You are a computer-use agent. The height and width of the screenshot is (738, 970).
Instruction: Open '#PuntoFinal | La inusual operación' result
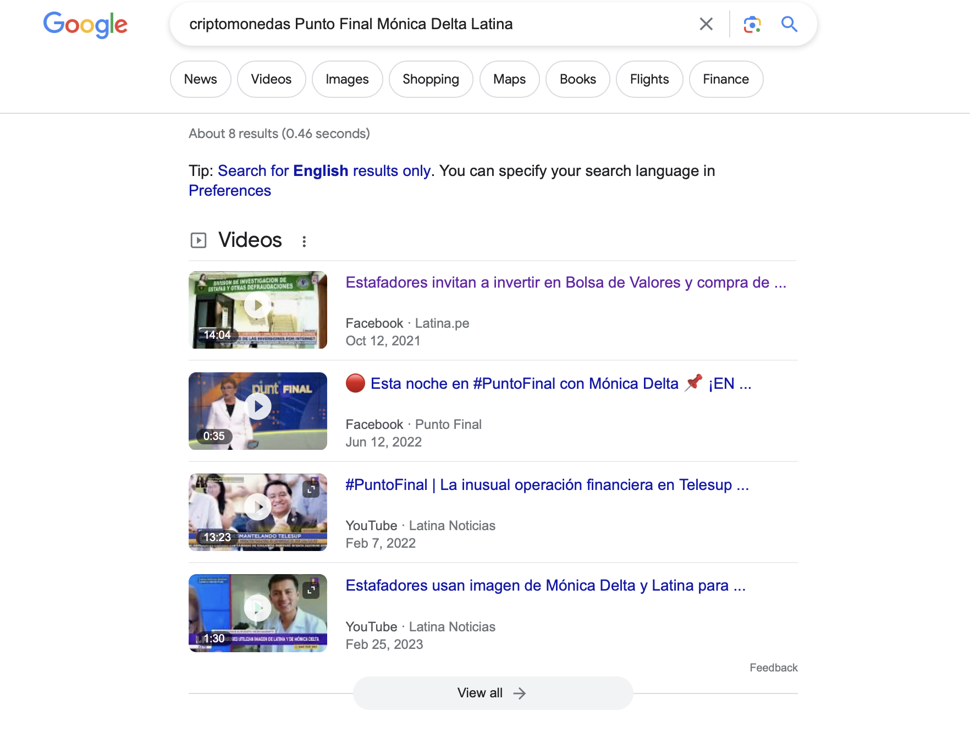point(547,485)
